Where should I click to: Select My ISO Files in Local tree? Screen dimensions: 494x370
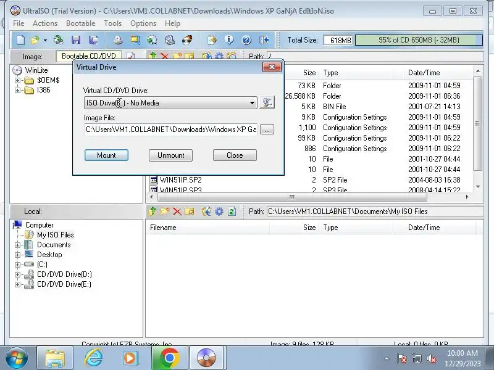coord(55,235)
